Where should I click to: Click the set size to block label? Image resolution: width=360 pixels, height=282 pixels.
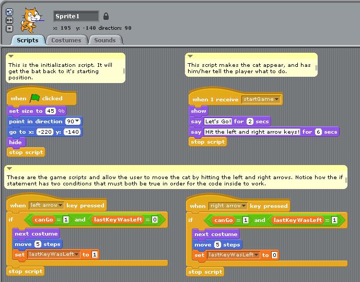click(x=26, y=111)
